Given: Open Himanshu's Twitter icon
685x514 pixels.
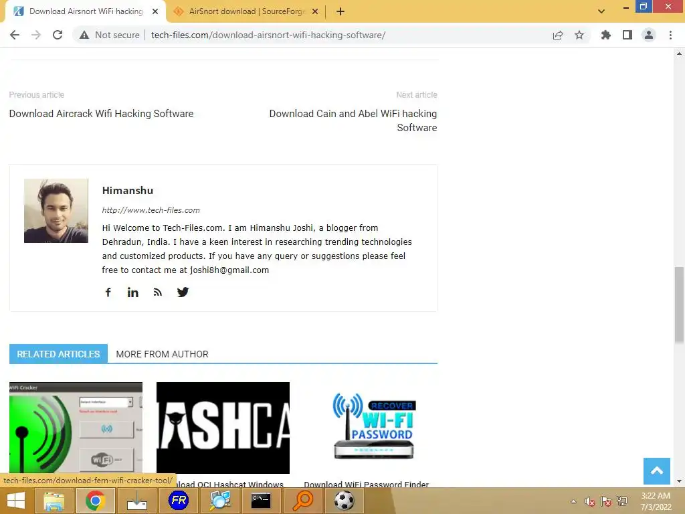Looking at the screenshot, I should coord(183,292).
